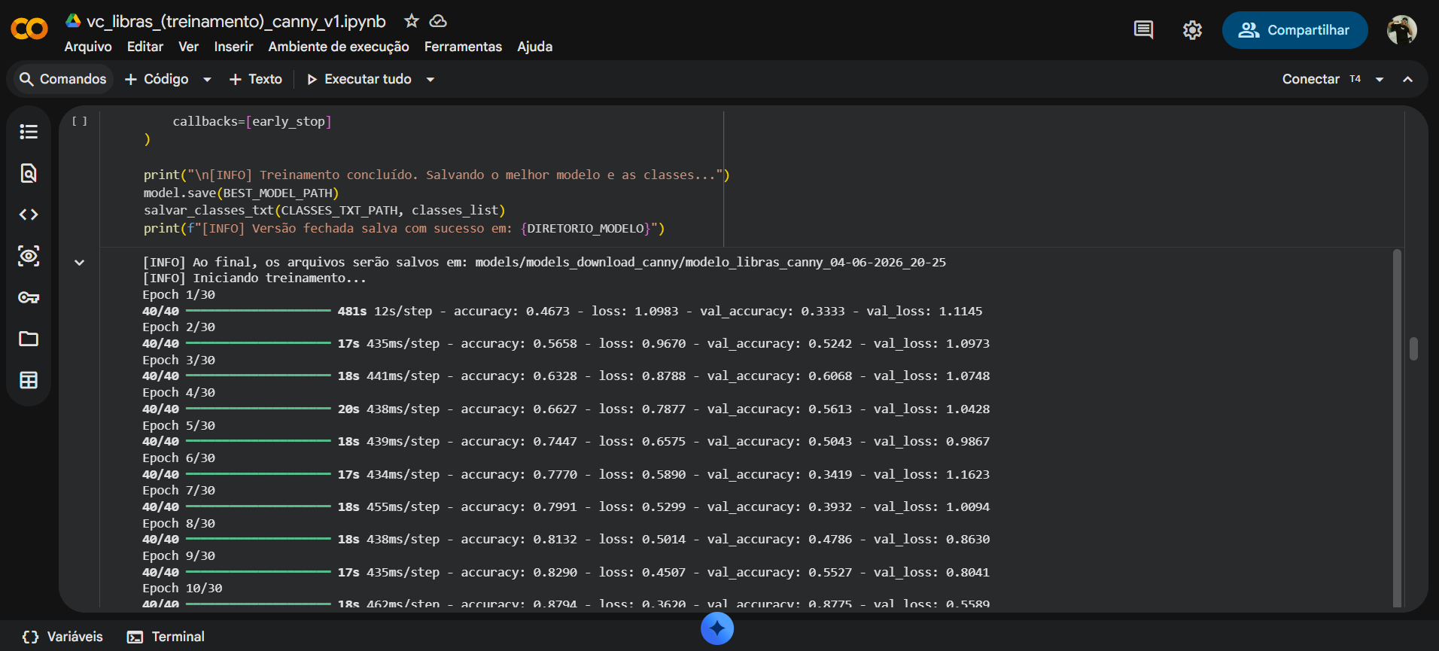
Task: Open the find and replace sidebar icon
Action: 29,173
